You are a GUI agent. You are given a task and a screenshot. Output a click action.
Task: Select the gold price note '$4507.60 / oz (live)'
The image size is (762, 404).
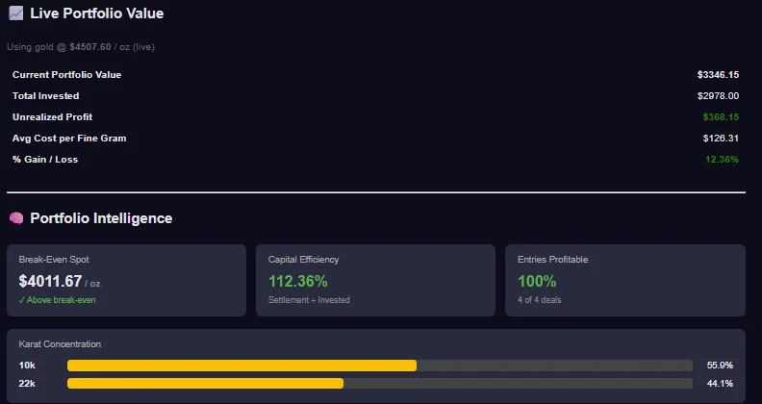tap(112, 47)
